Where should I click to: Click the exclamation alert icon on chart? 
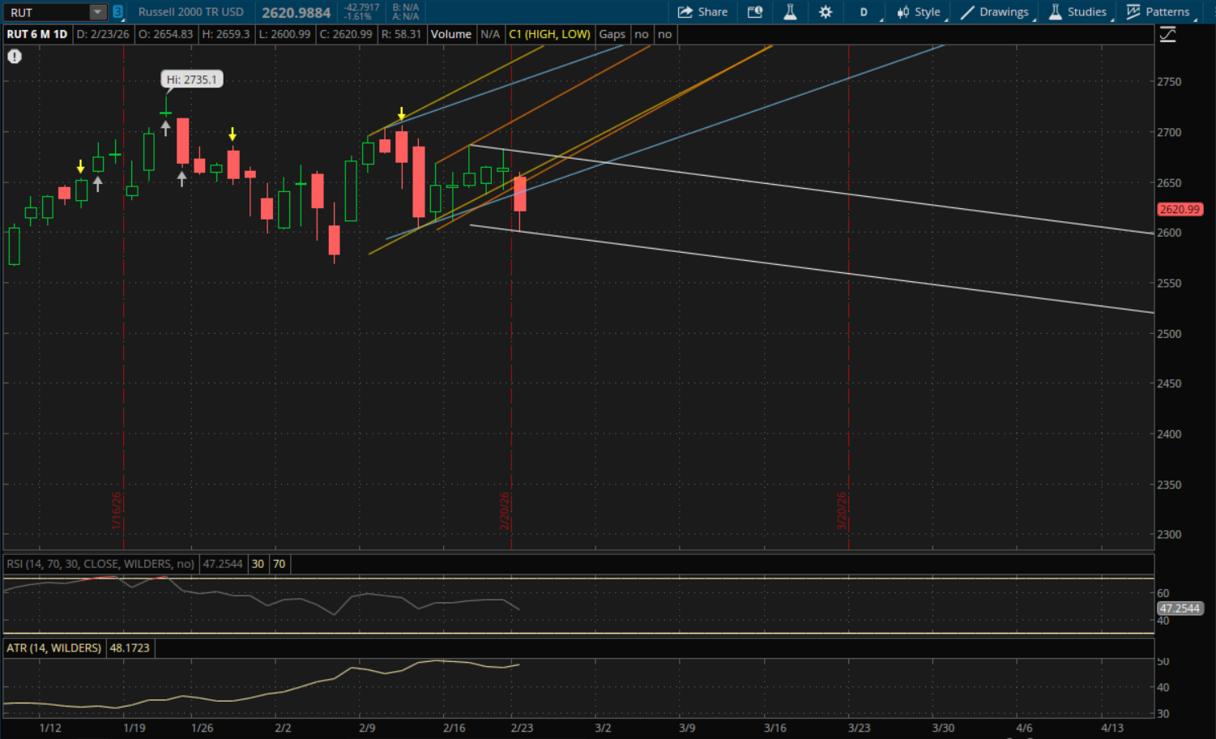[x=15, y=57]
